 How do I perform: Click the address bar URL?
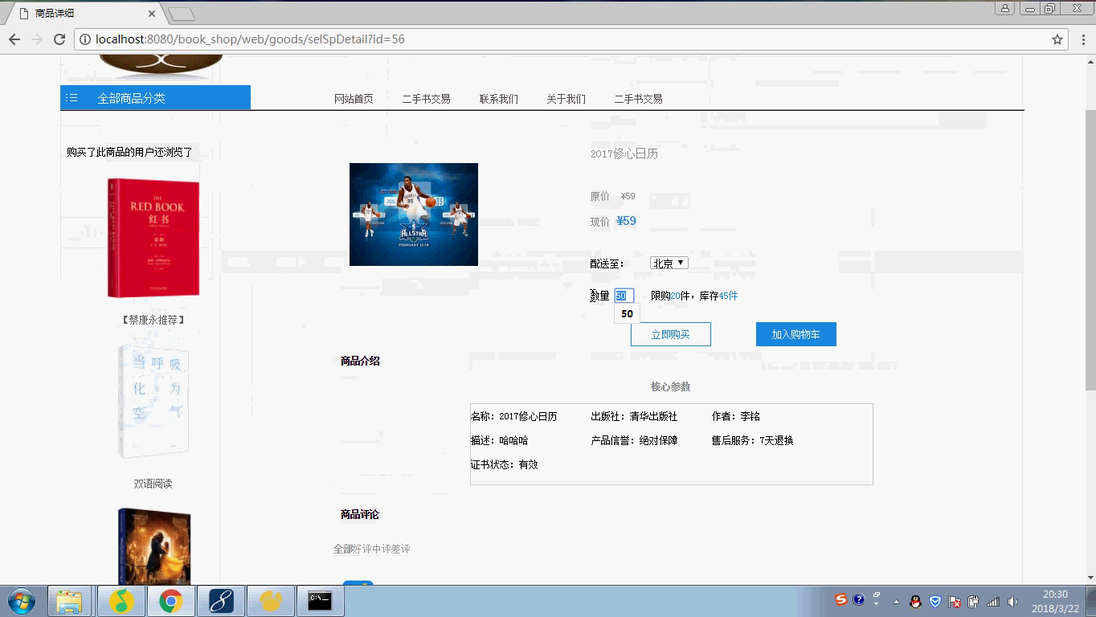250,39
